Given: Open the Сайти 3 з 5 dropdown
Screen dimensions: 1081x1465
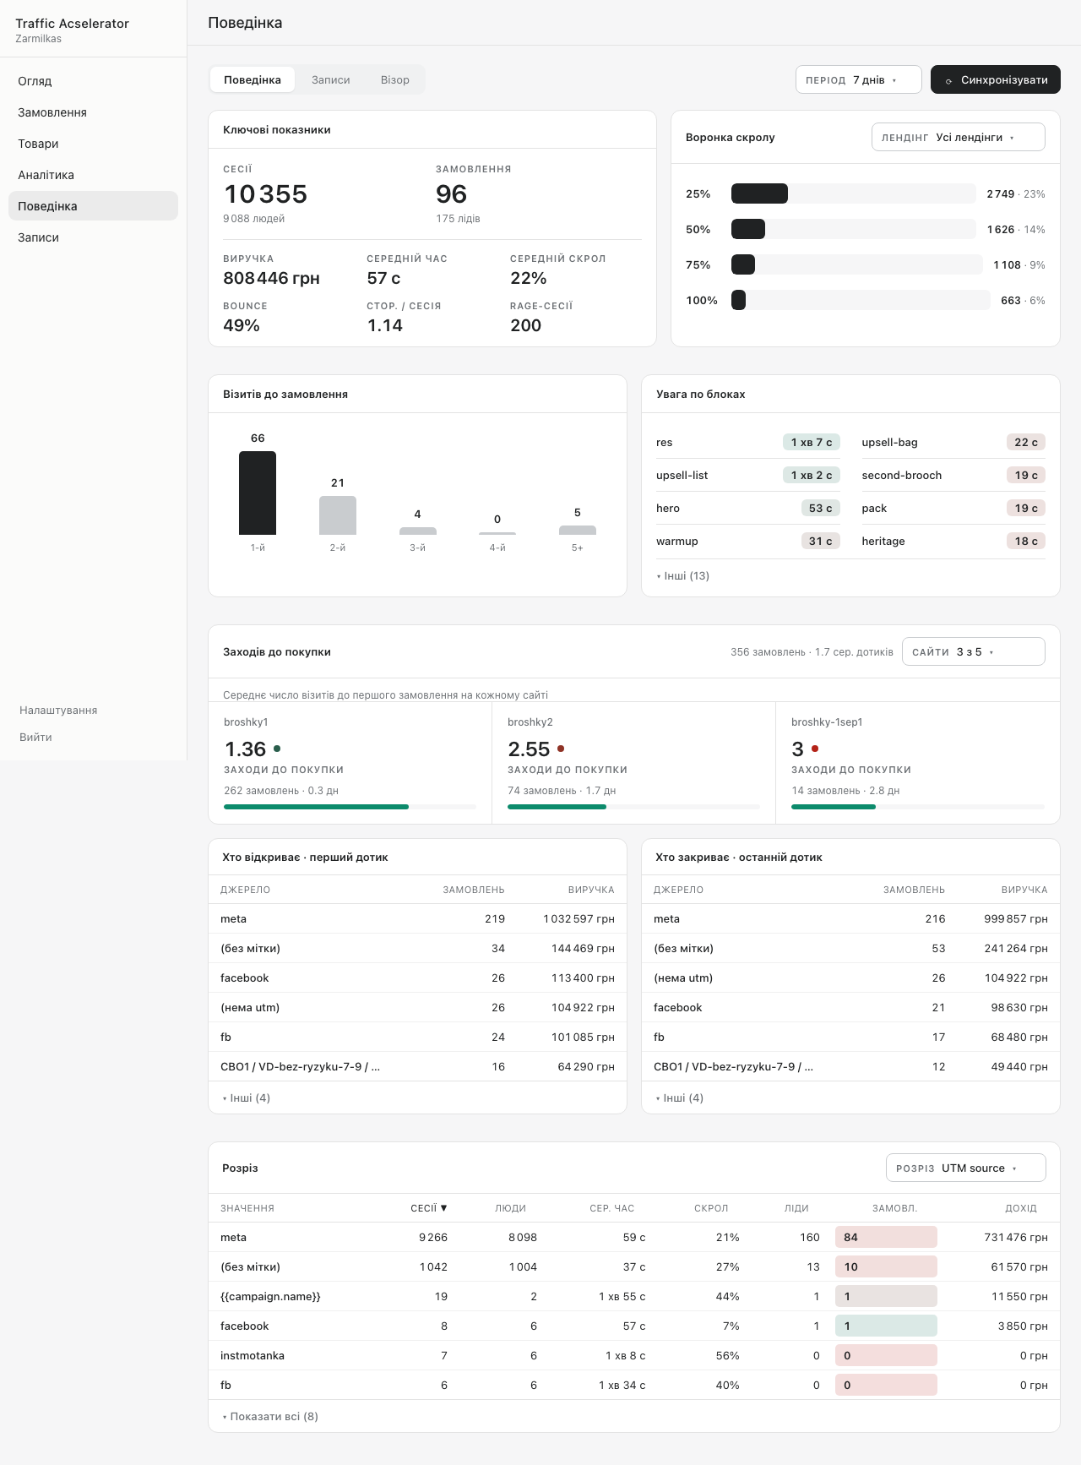Looking at the screenshot, I should [x=973, y=651].
